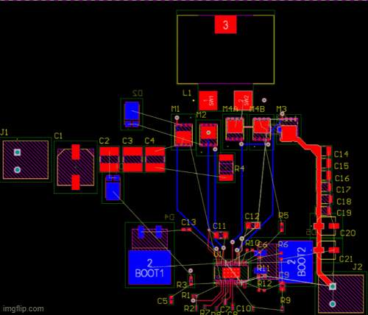This screenshot has height=315, width=368.
Task: Select the capacitor C21 footprint
Action: click(327, 250)
